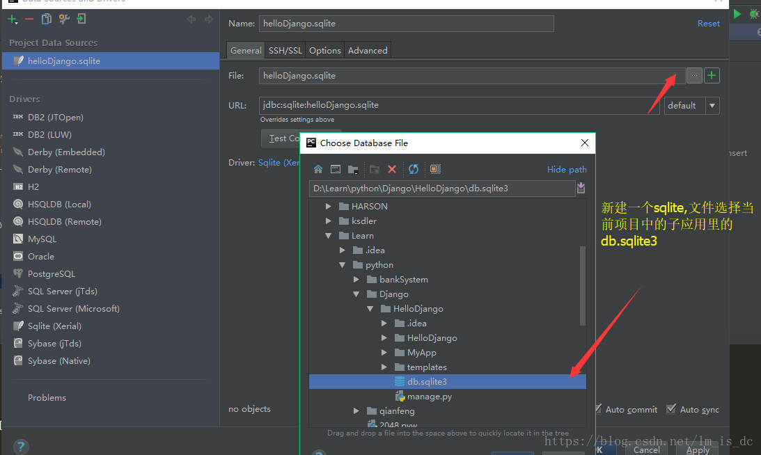Switch to the General tab
761x455 pixels.
coord(246,51)
